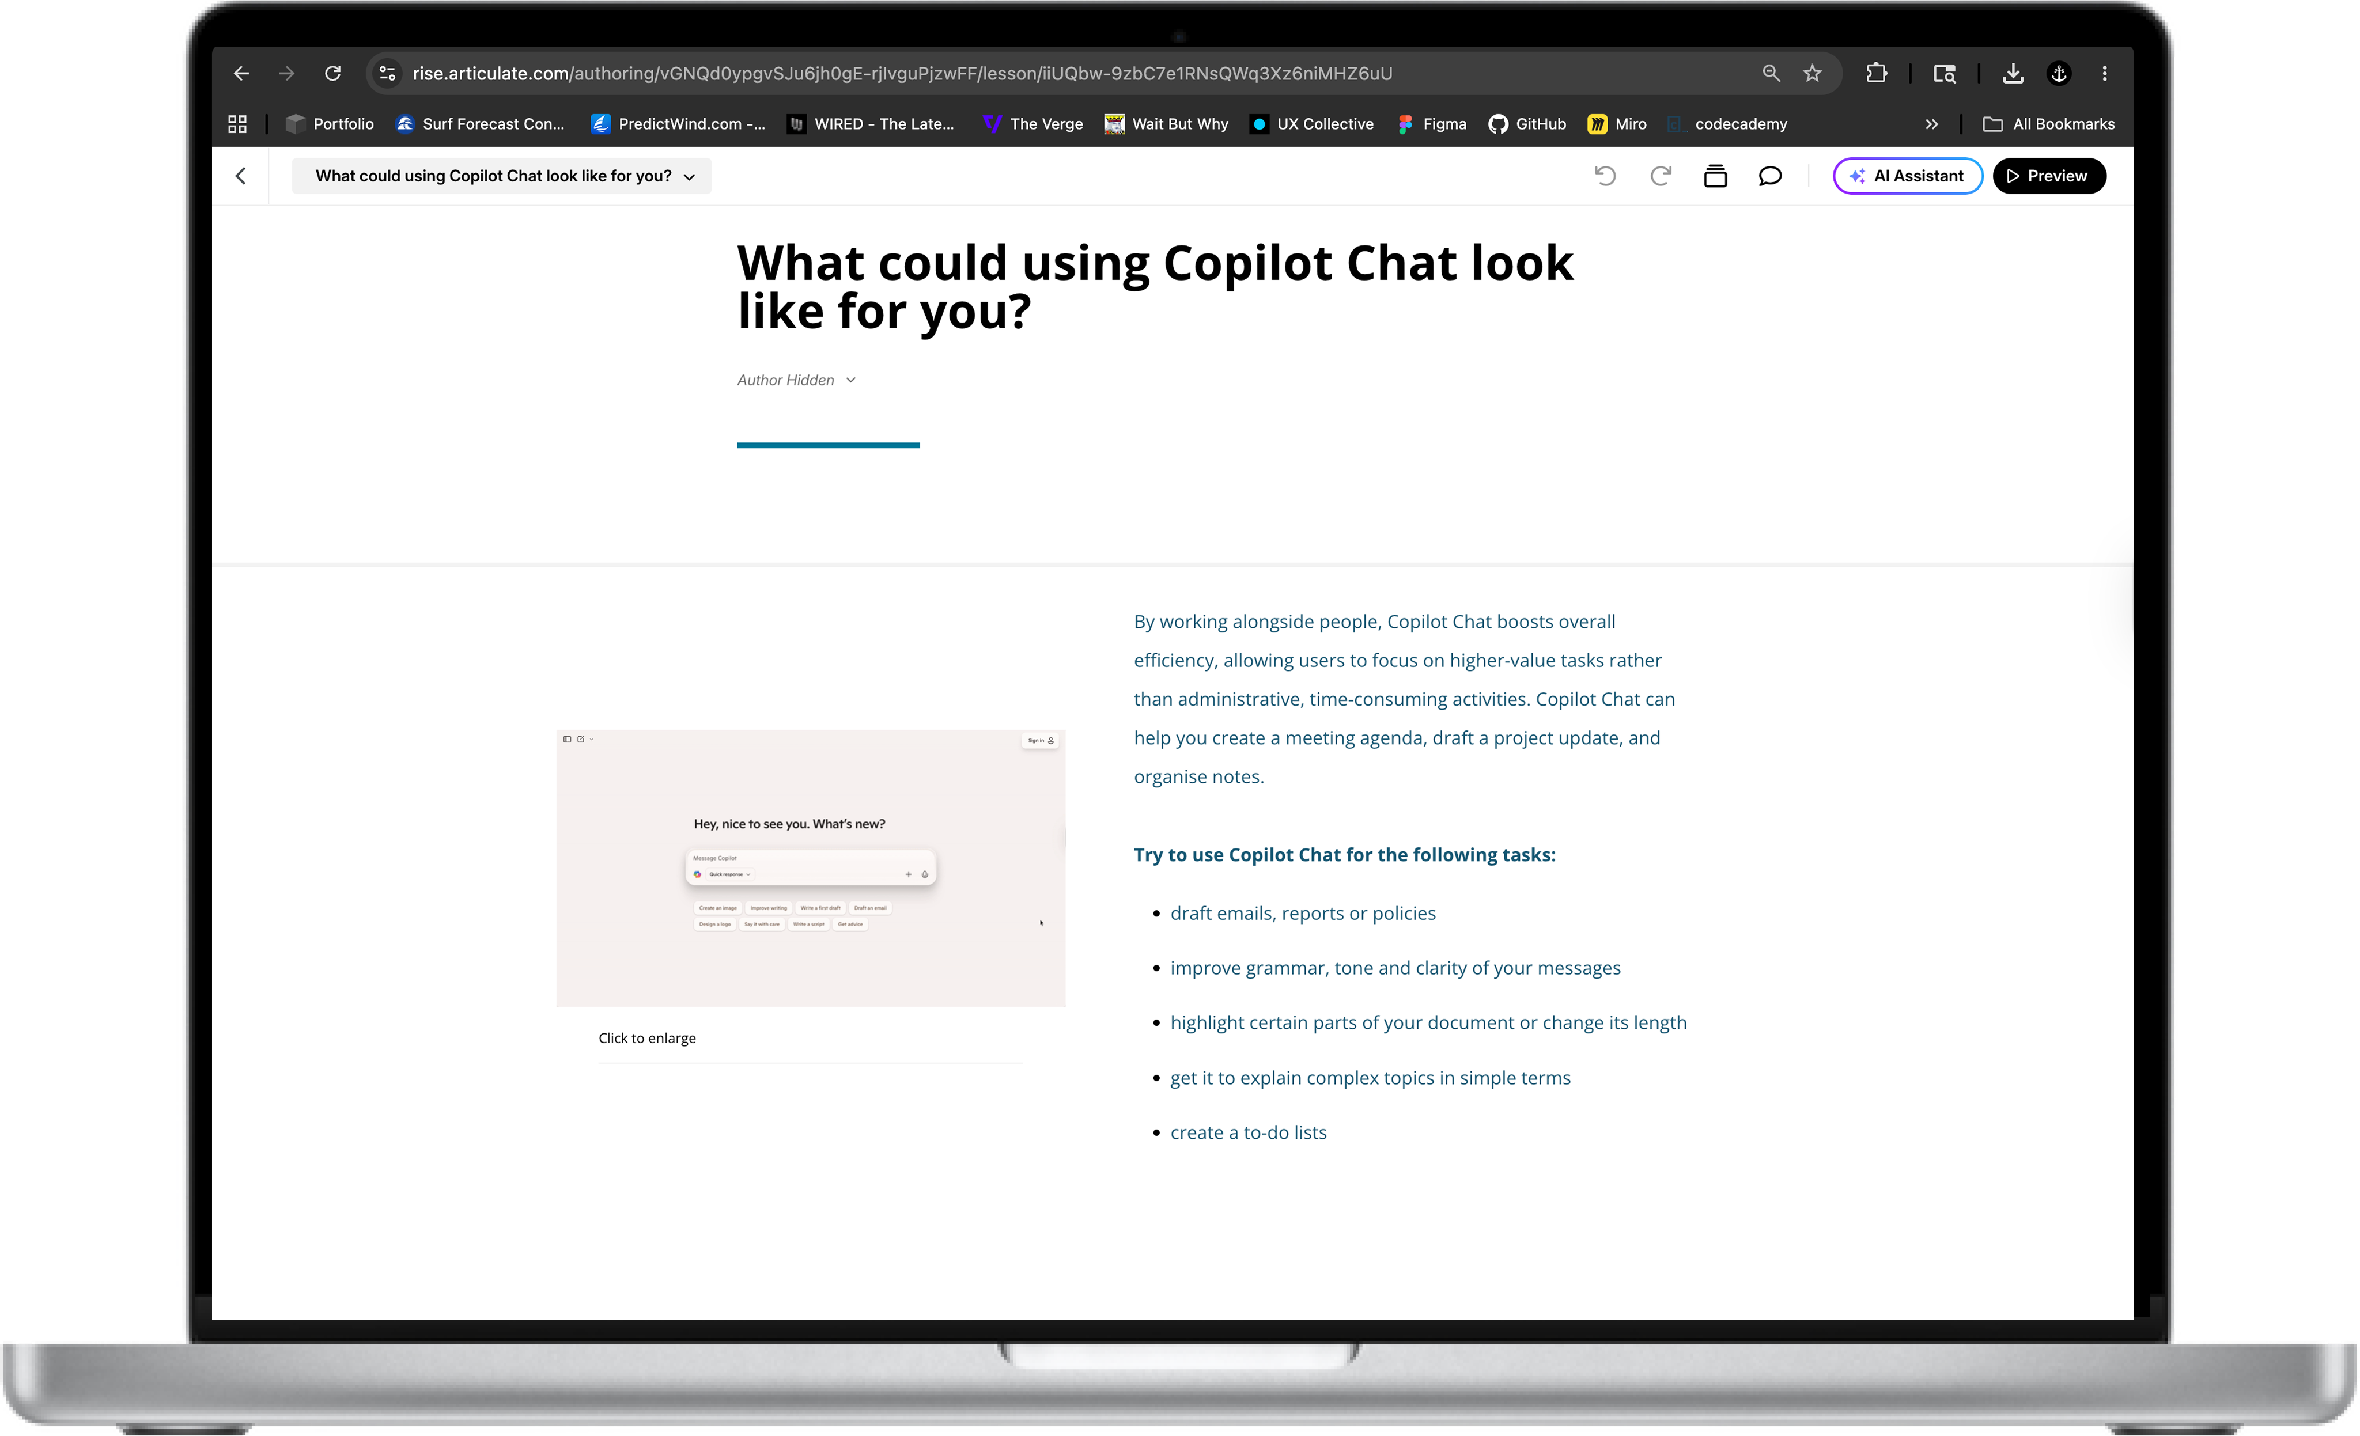
Task: Open the GitHub bookmark
Action: (x=1527, y=124)
